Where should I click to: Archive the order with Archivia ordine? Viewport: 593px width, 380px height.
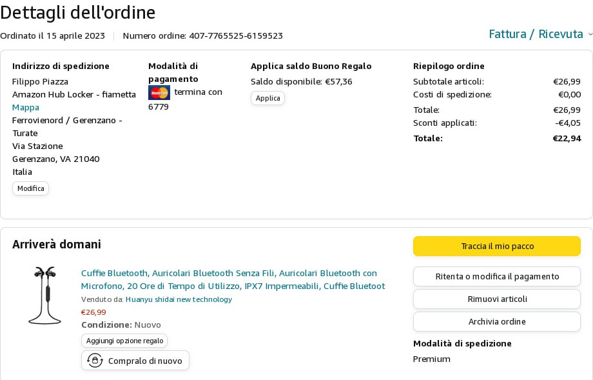496,322
